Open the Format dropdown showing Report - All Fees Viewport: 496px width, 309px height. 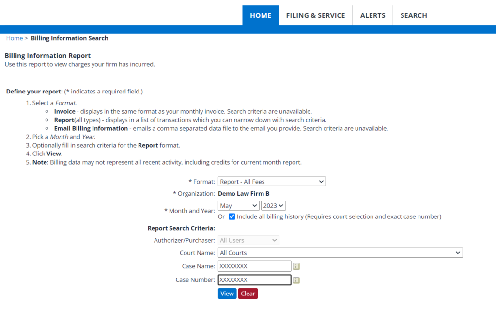(x=272, y=181)
